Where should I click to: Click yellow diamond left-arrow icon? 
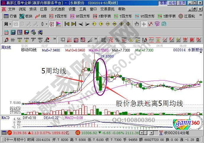pos(94,24)
